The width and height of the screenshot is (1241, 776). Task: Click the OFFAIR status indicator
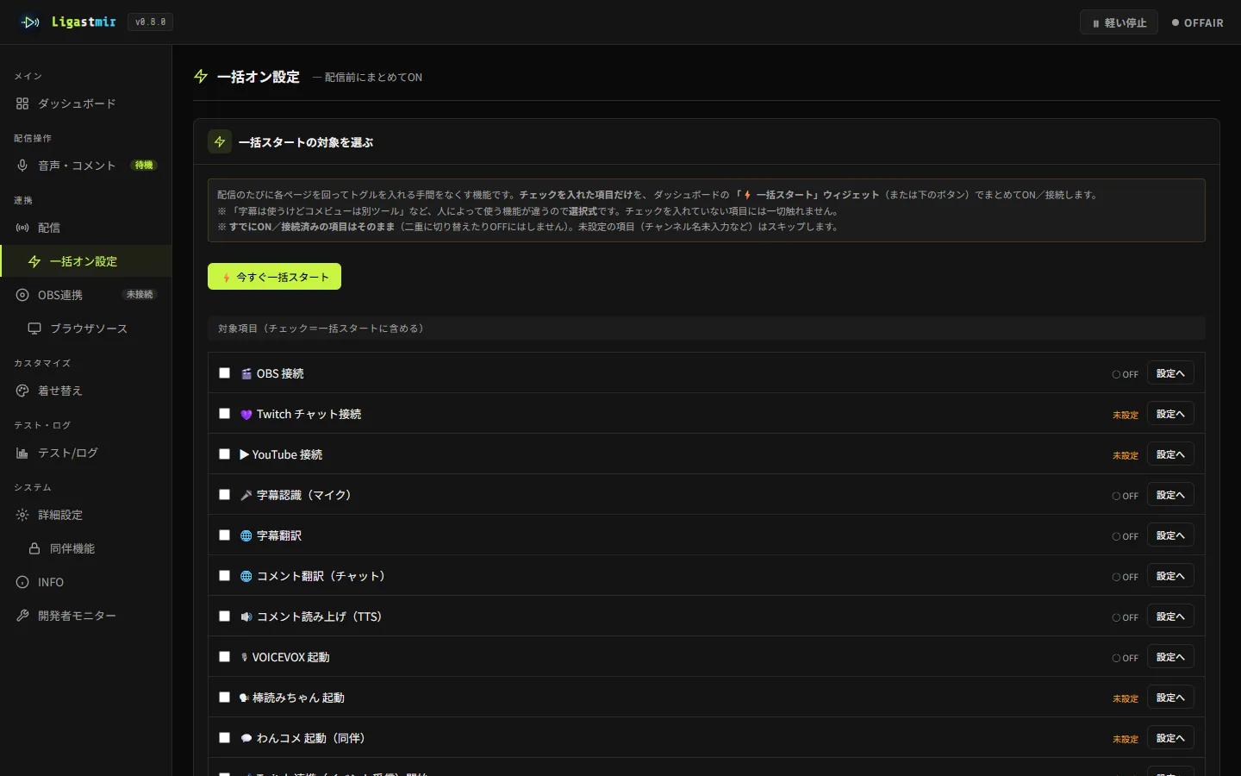coord(1198,22)
